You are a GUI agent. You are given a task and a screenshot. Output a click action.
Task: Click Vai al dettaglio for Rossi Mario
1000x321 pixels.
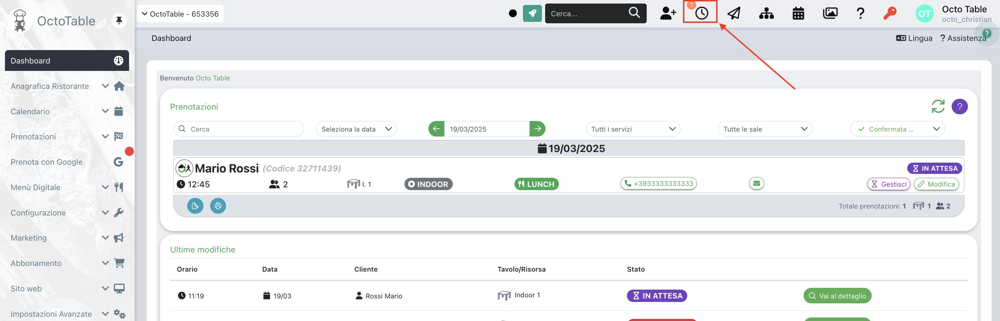pyautogui.click(x=837, y=296)
